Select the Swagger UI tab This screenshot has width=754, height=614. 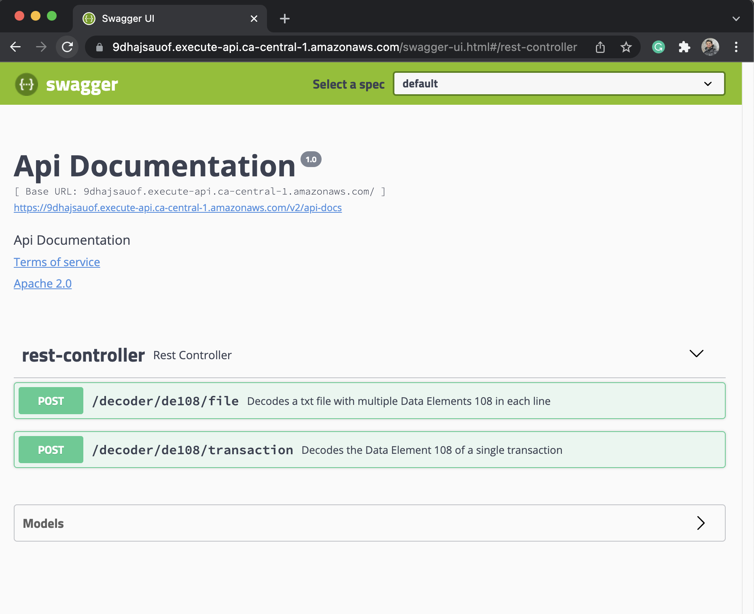[x=170, y=19]
